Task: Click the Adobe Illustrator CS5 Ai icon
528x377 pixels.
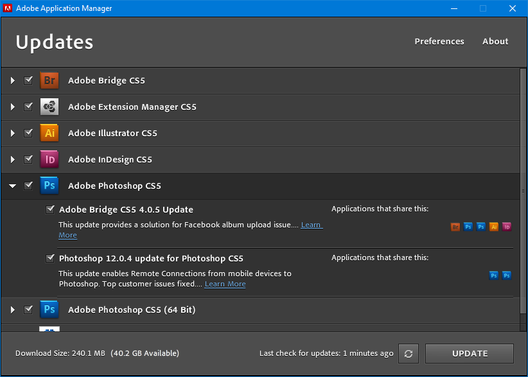Action: 49,133
